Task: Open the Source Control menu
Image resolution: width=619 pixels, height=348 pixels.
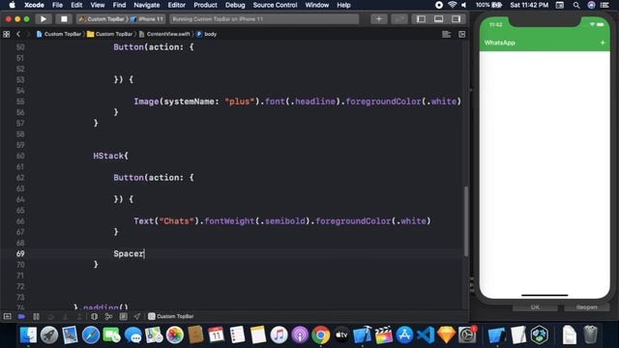Action: point(275,5)
